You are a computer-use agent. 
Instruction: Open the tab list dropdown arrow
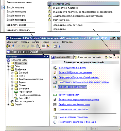(115, 57)
